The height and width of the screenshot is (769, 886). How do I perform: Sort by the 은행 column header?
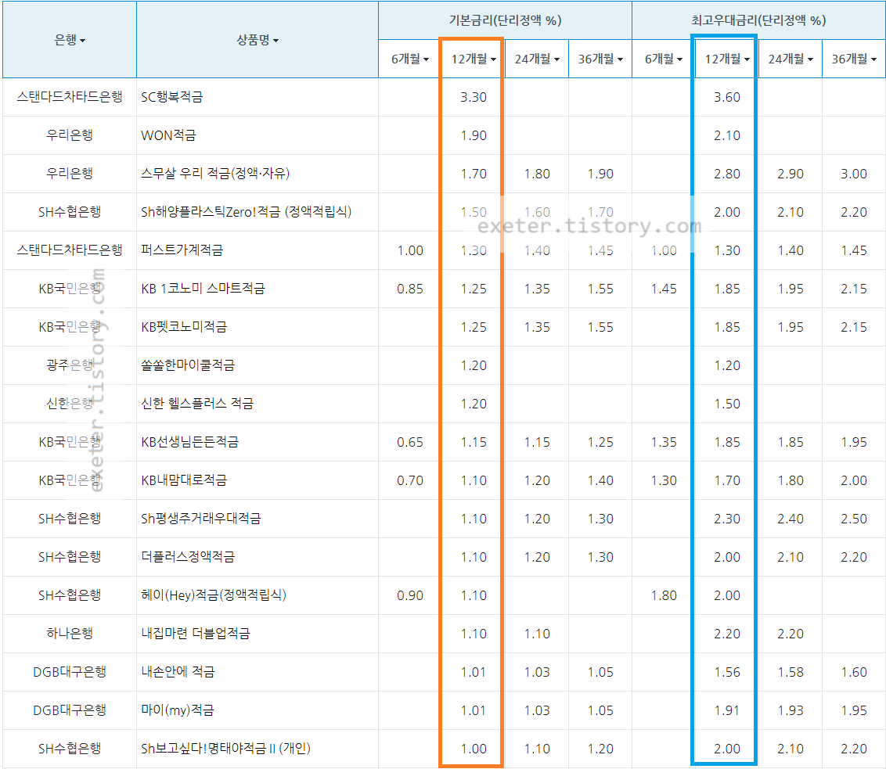click(70, 40)
